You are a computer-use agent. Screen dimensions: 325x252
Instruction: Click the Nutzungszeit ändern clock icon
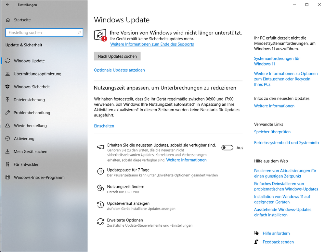pyautogui.click(x=100, y=188)
